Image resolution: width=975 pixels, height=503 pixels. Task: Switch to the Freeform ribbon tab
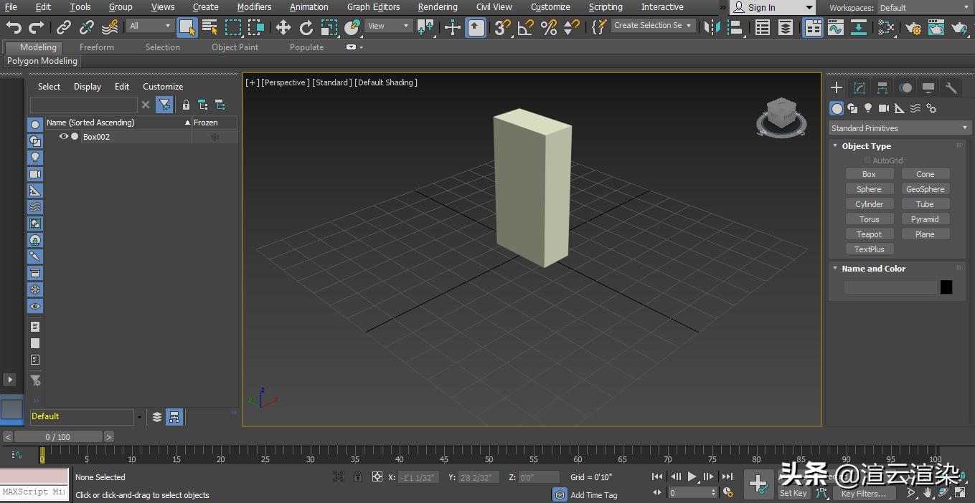tap(97, 47)
